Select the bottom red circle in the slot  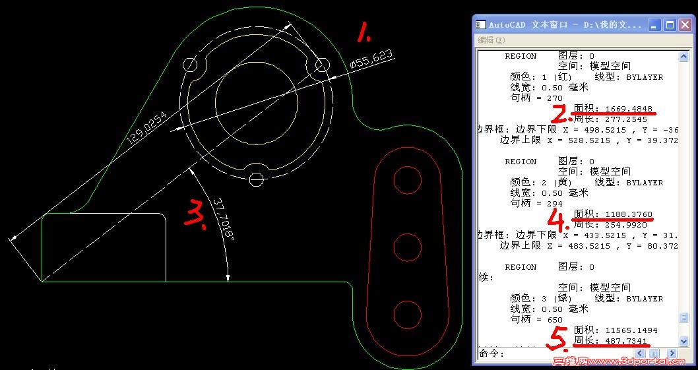[x=407, y=315]
